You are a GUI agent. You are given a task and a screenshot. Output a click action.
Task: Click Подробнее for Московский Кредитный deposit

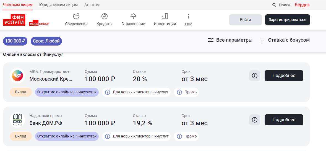coord(284,76)
